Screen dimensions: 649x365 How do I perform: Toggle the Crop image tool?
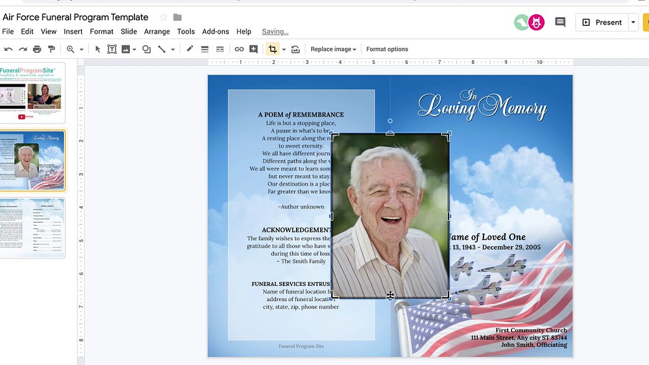click(273, 49)
